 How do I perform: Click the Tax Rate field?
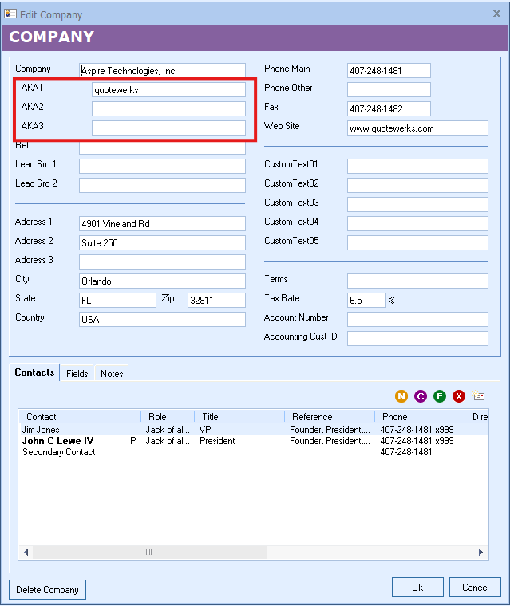[x=366, y=301]
